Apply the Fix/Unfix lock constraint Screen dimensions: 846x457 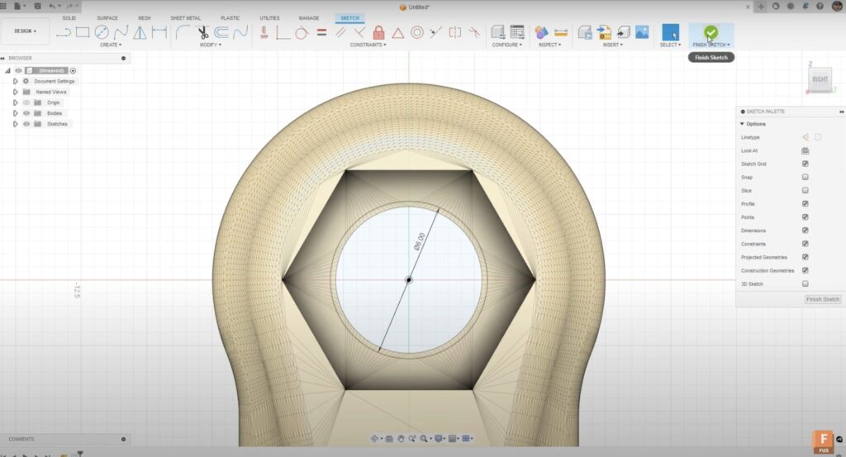pos(378,33)
